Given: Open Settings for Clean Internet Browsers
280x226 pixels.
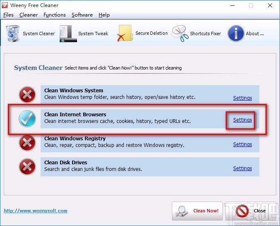Looking at the screenshot, I should point(242,120).
